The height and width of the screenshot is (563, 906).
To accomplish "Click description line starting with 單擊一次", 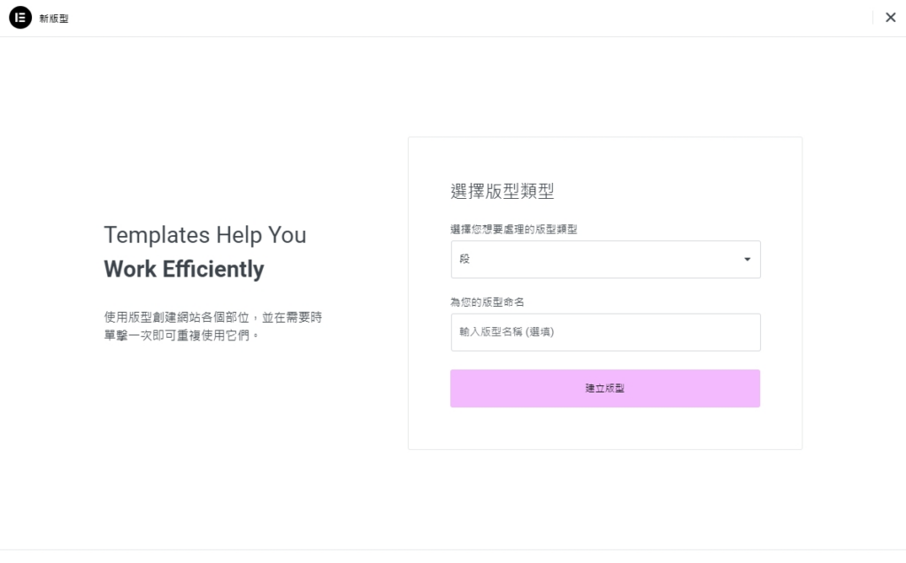I will [x=181, y=336].
